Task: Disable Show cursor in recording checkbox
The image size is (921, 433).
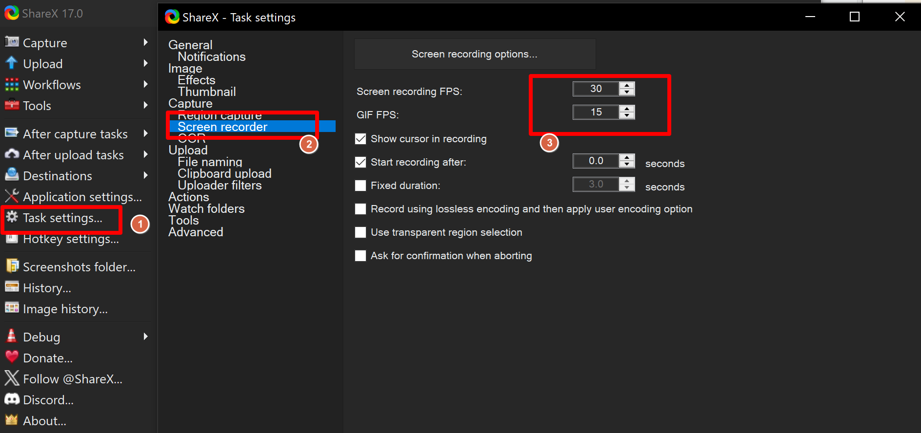Action: [360, 139]
